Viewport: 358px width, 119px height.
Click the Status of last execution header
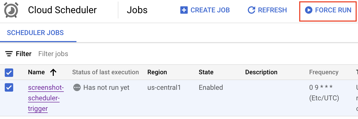105,72
